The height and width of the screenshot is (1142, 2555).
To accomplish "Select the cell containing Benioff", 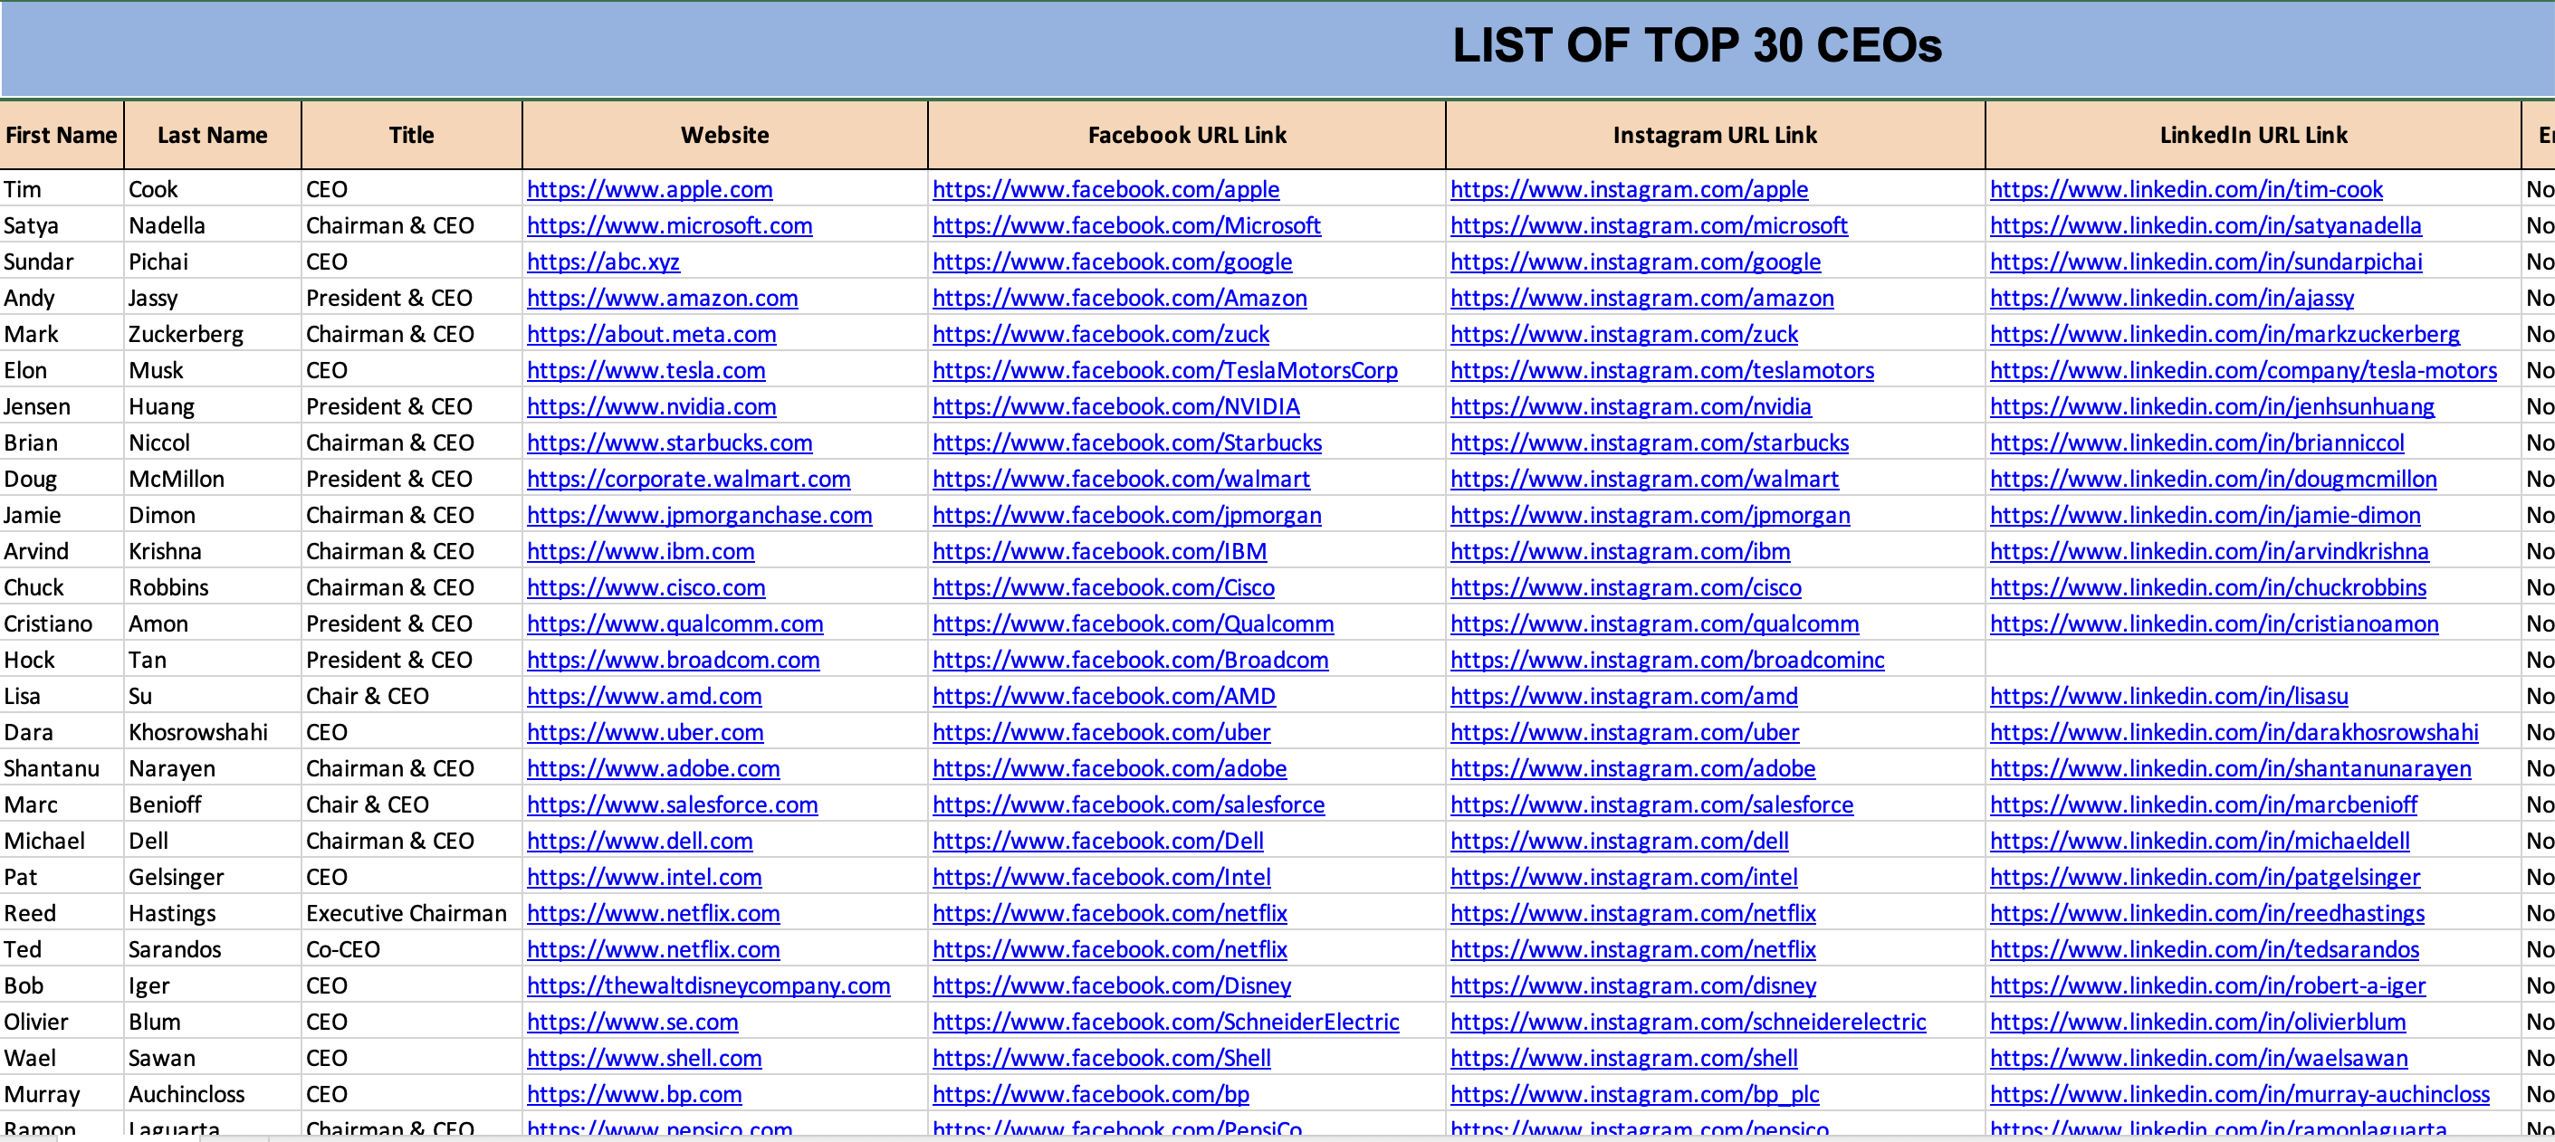I will pyautogui.click(x=212, y=805).
